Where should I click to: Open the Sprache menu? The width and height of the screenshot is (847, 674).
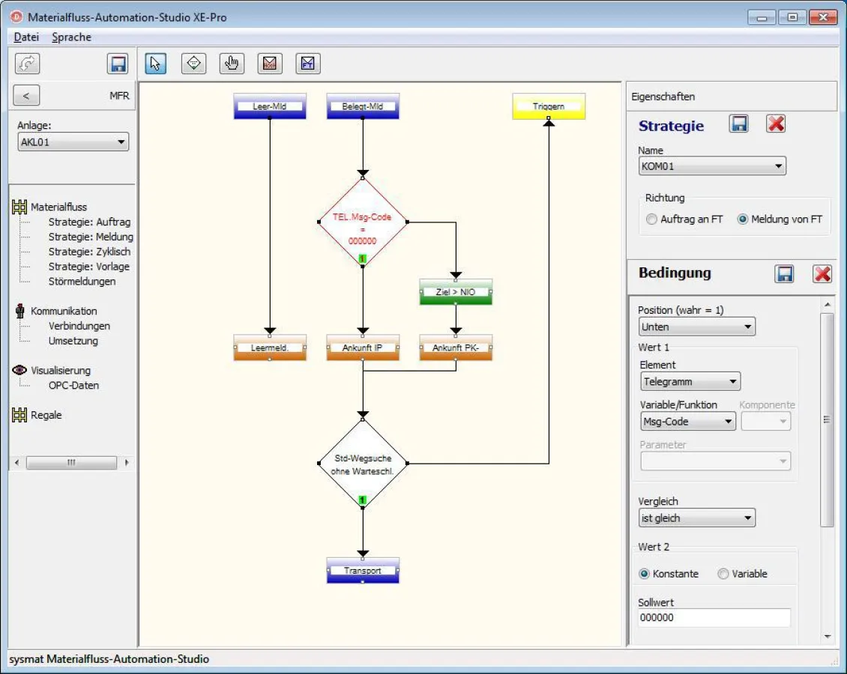tap(71, 37)
